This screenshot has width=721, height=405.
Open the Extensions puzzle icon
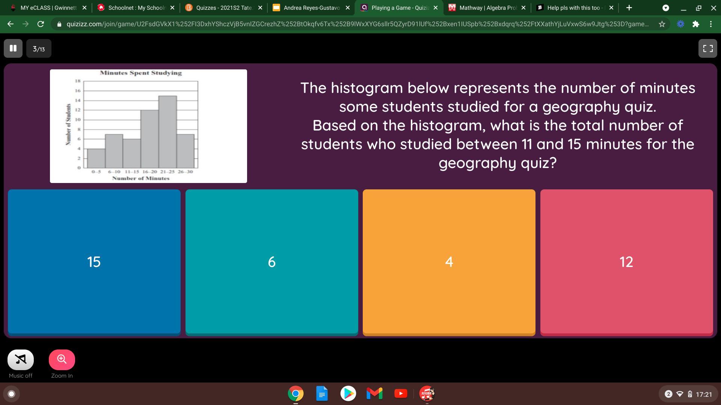[x=695, y=24]
